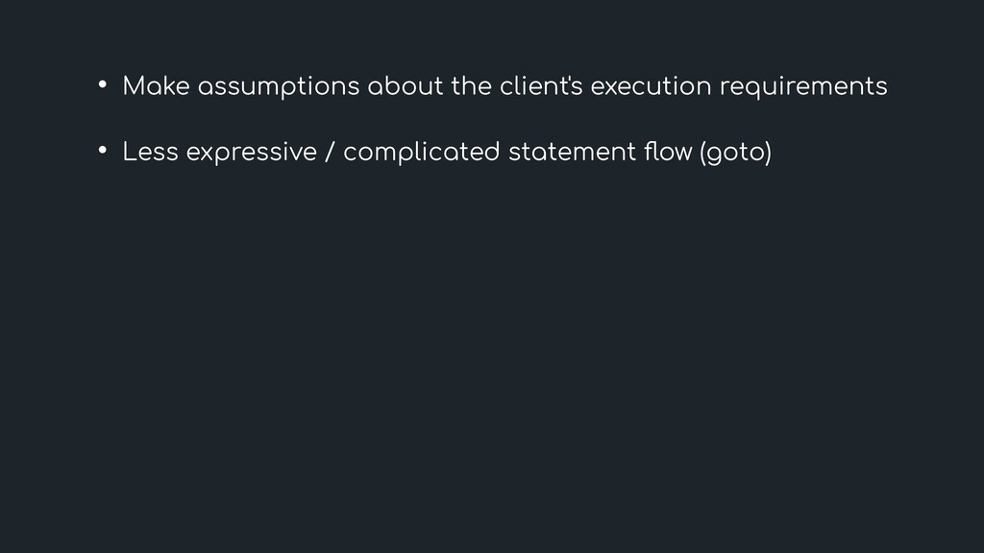The width and height of the screenshot is (984, 553).
Task: Click the closing parenthesis after goto
Action: (767, 153)
